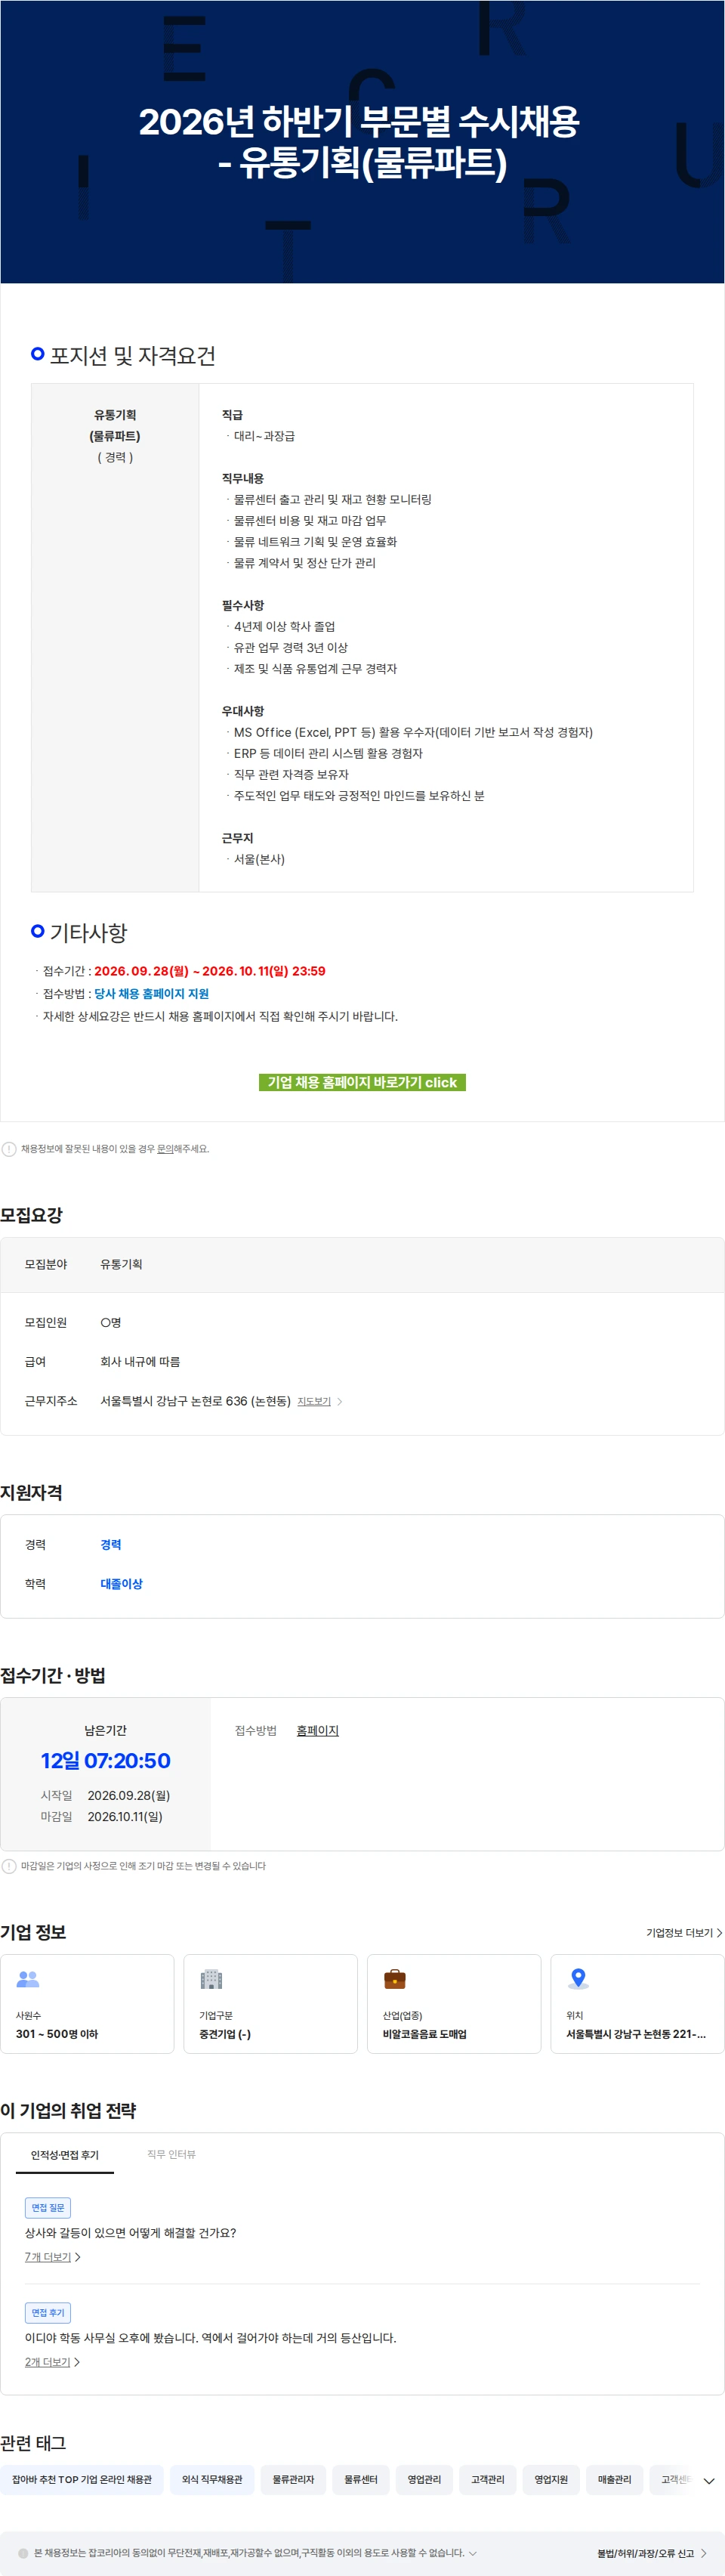Open the 지도보기 map link
This screenshot has height=2576, width=725.
(x=314, y=1401)
